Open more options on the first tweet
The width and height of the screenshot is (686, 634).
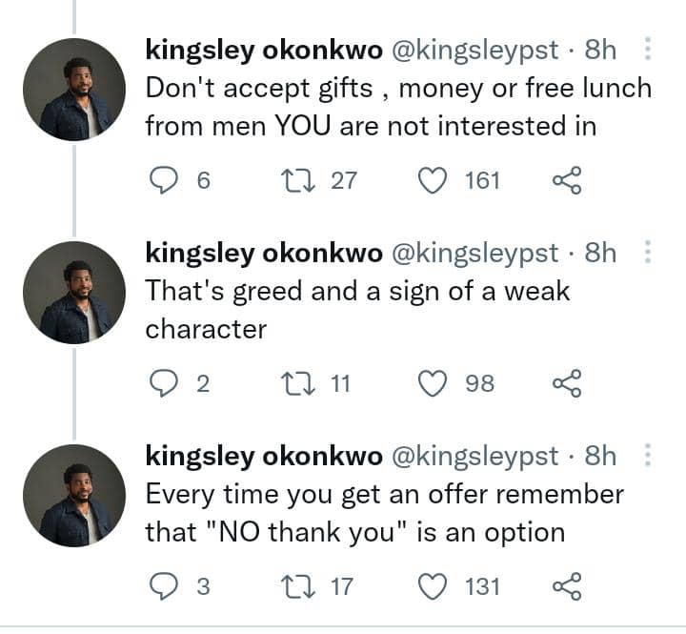click(648, 49)
